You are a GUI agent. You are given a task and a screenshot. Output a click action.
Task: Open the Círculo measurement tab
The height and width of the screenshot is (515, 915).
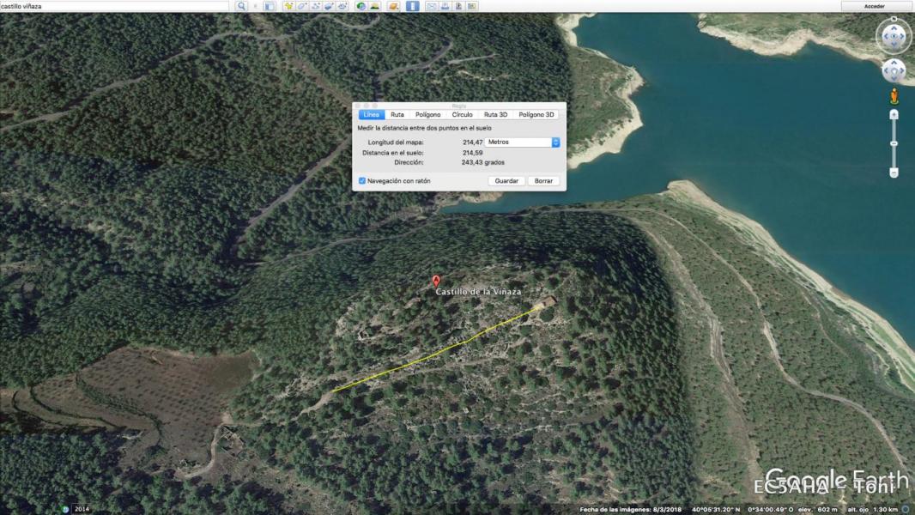click(x=462, y=114)
